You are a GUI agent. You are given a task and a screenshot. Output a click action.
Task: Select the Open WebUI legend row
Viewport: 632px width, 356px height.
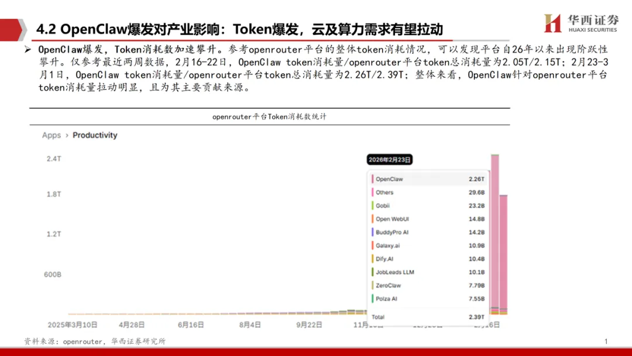click(428, 219)
